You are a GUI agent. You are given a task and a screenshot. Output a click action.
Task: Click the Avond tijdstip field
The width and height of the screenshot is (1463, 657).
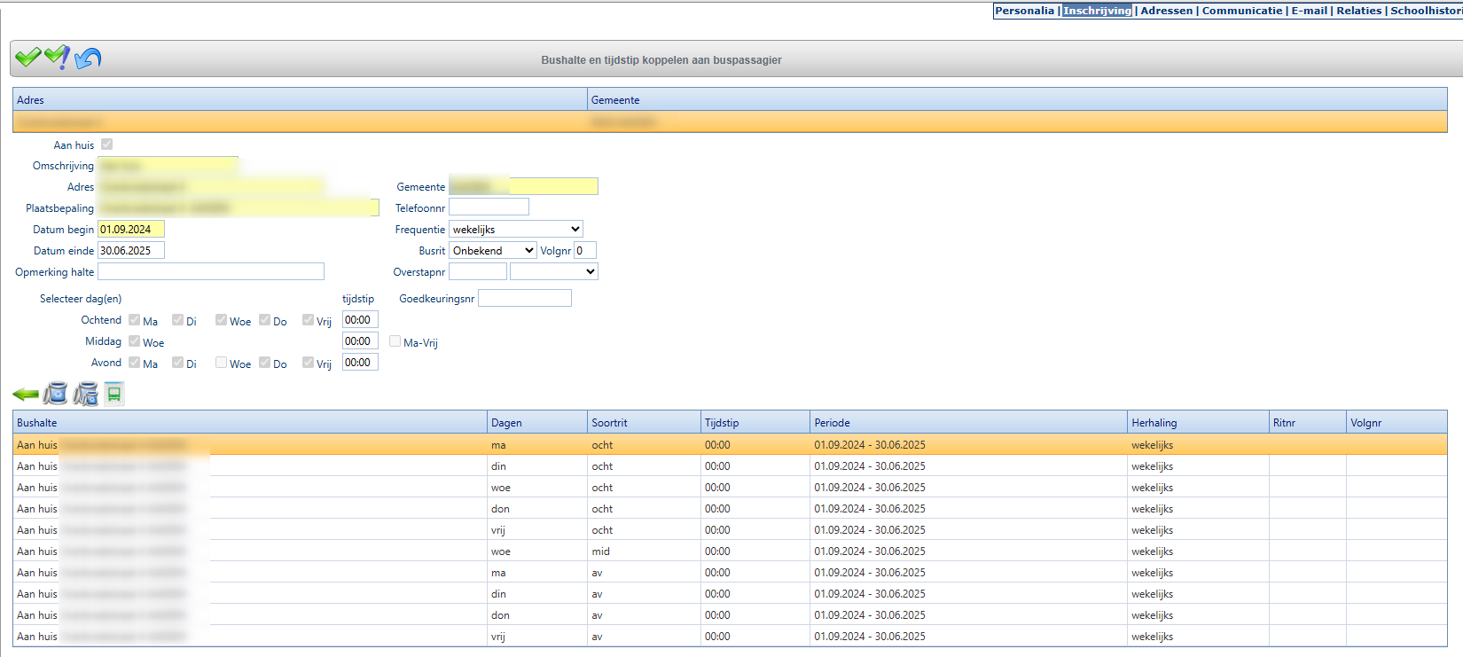pyautogui.click(x=360, y=362)
